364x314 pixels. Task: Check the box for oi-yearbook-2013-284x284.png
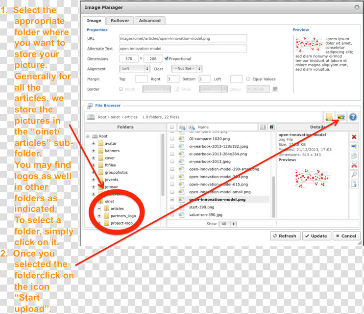pyautogui.click(x=172, y=154)
